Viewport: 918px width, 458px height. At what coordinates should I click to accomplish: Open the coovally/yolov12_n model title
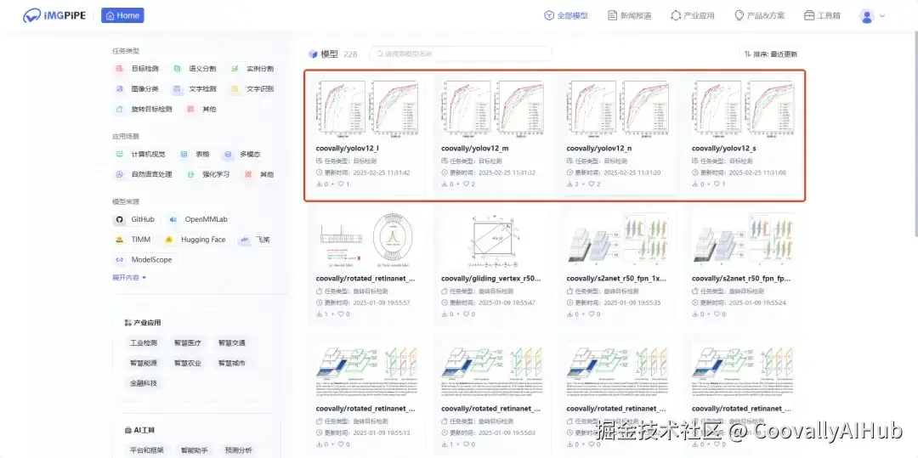599,149
